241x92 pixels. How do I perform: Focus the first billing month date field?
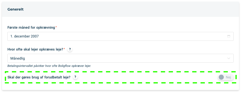tap(120, 36)
